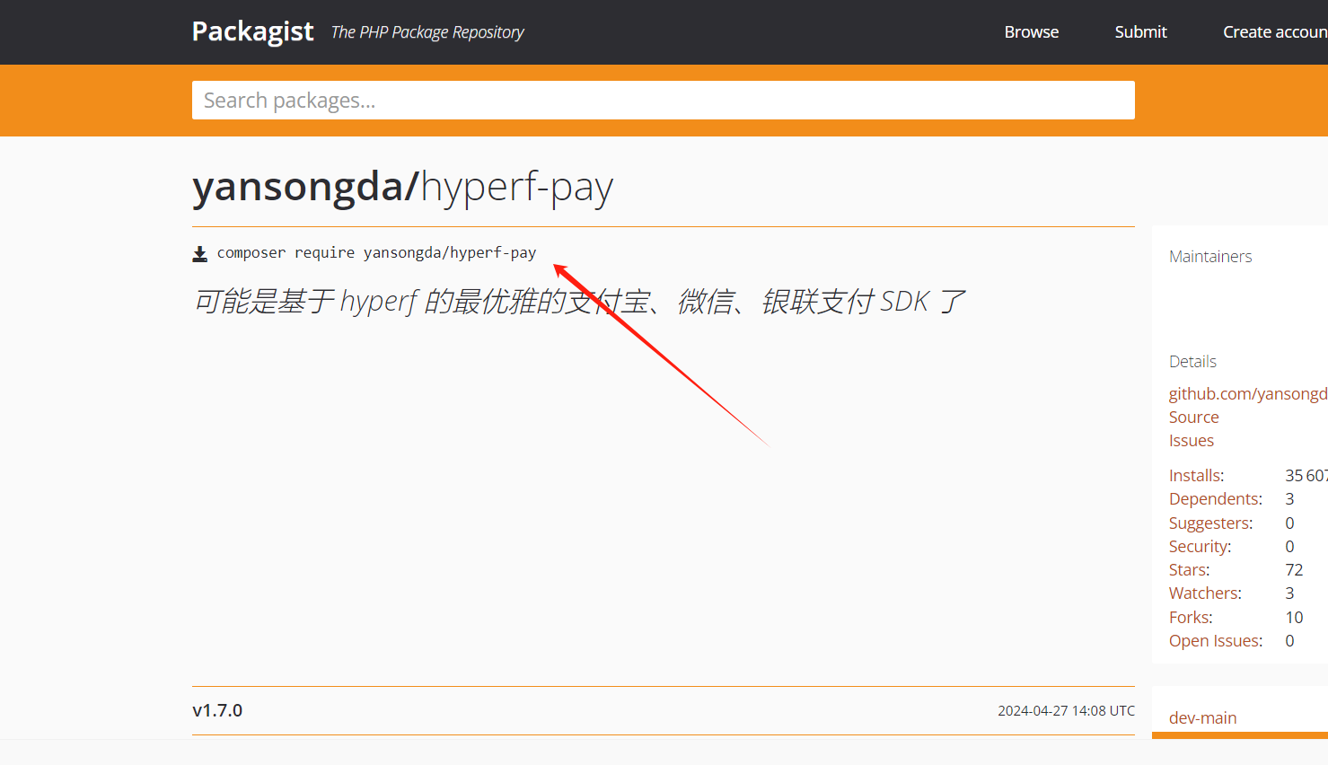Click the download icon beside composer command
1328x765 pixels.
199,254
